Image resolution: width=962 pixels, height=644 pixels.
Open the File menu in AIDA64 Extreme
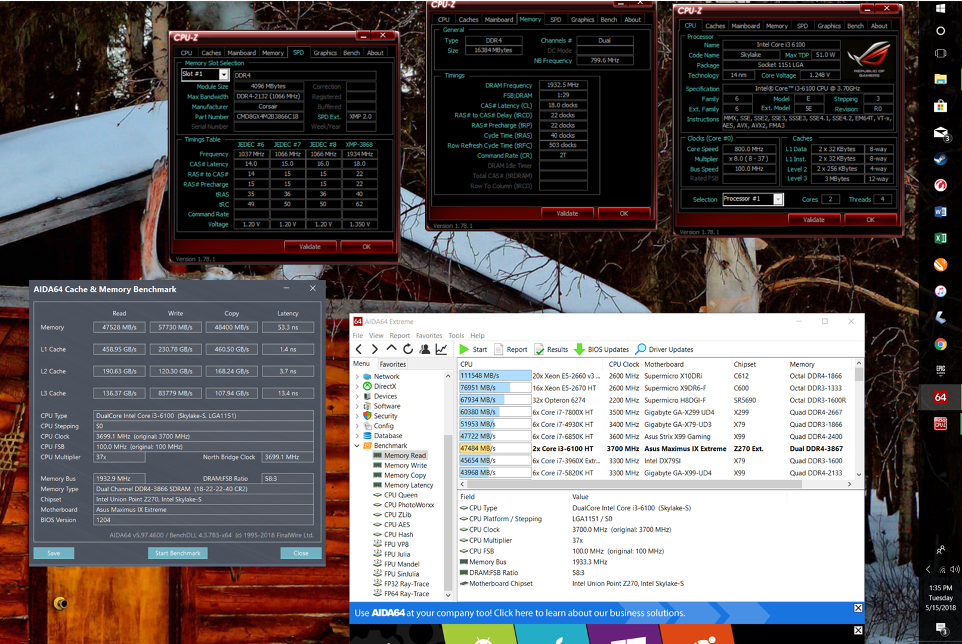[358, 336]
